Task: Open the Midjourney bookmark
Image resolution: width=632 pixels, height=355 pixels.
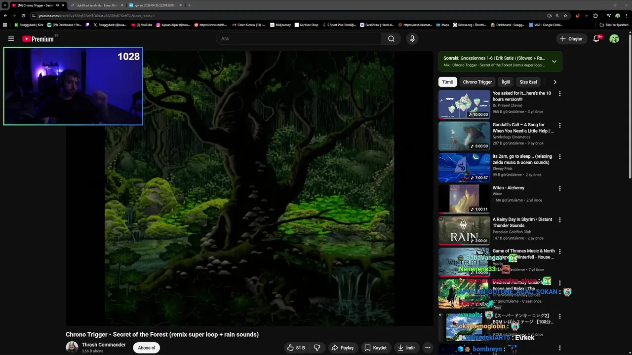Action: tap(281, 25)
